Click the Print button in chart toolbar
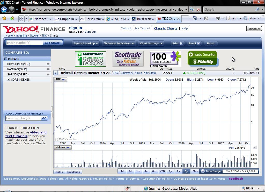This screenshot has height=192, width=265. [177, 44]
